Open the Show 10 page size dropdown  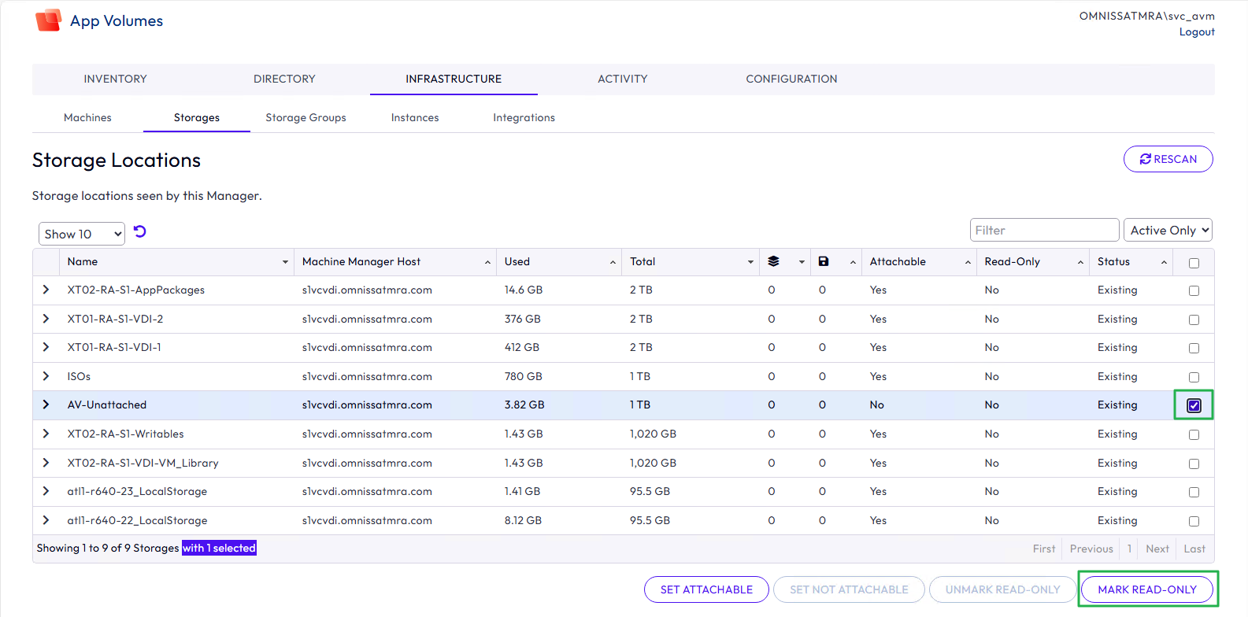point(81,234)
